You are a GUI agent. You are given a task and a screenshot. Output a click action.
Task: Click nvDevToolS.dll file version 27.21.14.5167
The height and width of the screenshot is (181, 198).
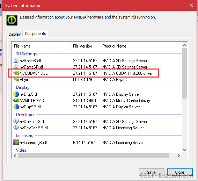(x=85, y=122)
